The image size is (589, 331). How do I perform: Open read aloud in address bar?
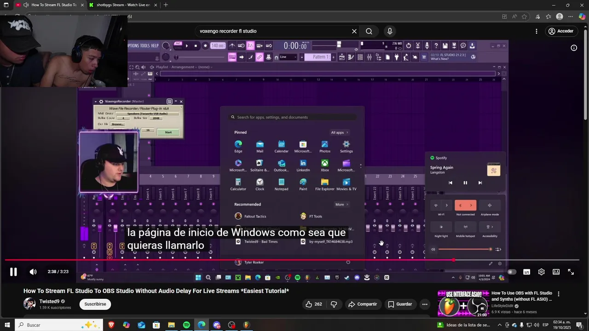pos(514,17)
